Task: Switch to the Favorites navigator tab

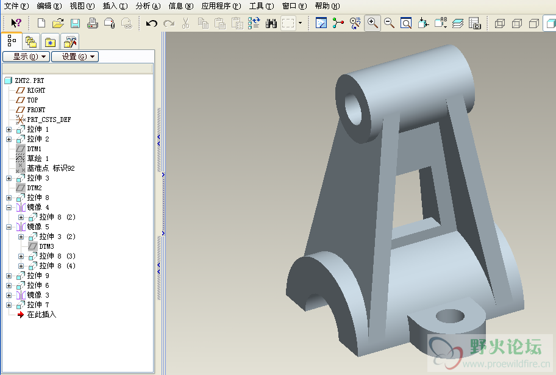Action: [51, 42]
